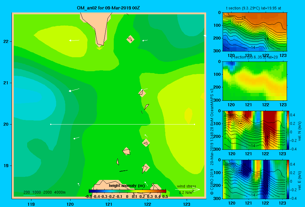Click the 26 isotherm label in temperature section
The image size is (305, 207).
(x=243, y=18)
